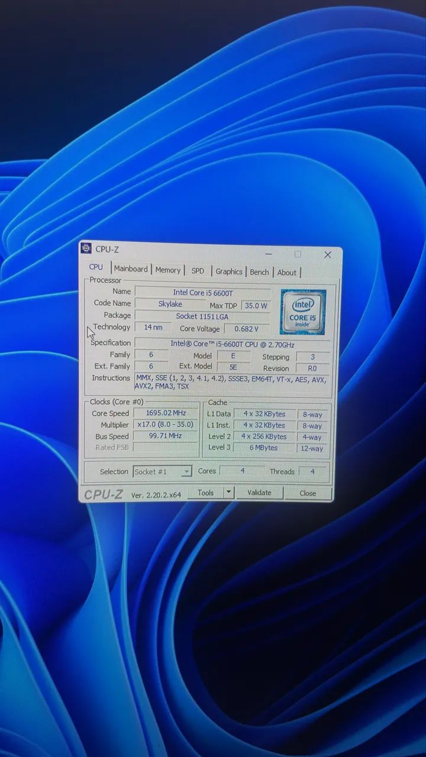Click the Level 3 value 6 MBytes
This screenshot has width=426, height=757.
264,448
